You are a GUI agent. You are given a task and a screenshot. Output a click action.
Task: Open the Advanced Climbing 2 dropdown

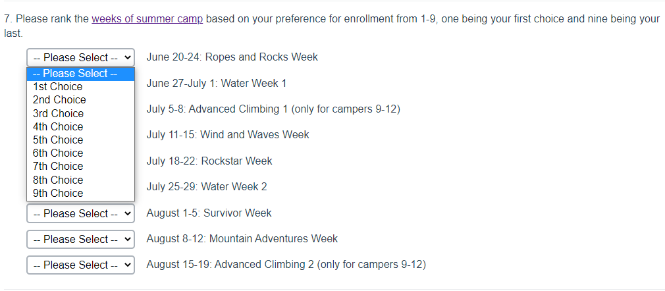(80, 265)
